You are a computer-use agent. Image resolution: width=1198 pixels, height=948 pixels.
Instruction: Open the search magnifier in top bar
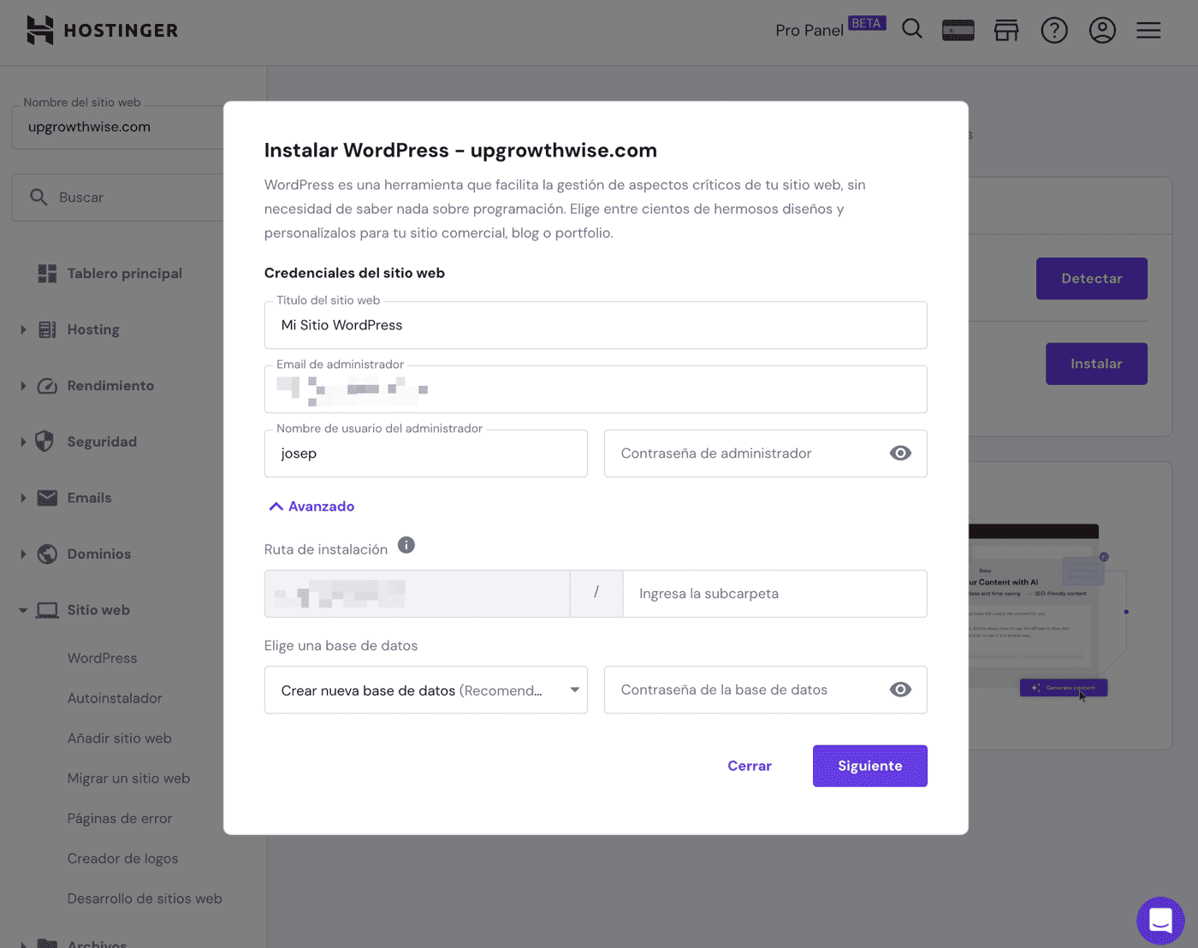912,30
